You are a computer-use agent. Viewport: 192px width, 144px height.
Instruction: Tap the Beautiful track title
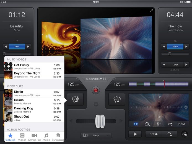[17, 26]
